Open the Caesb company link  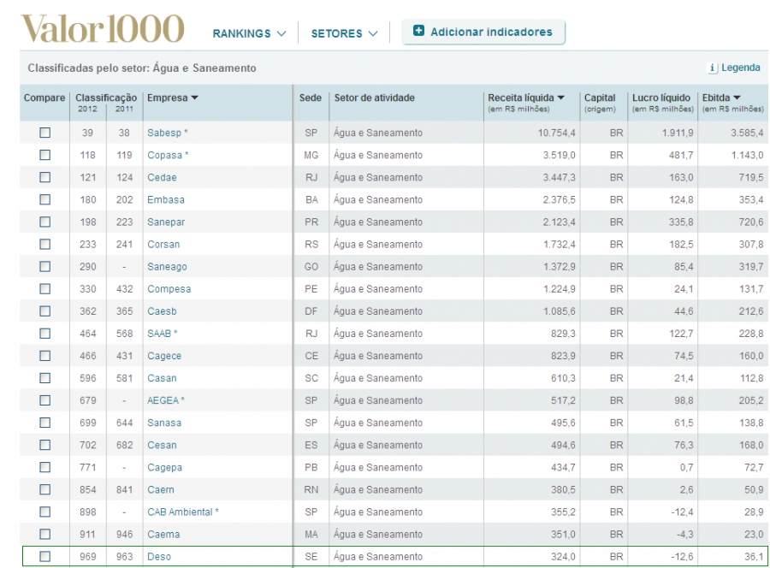click(162, 311)
